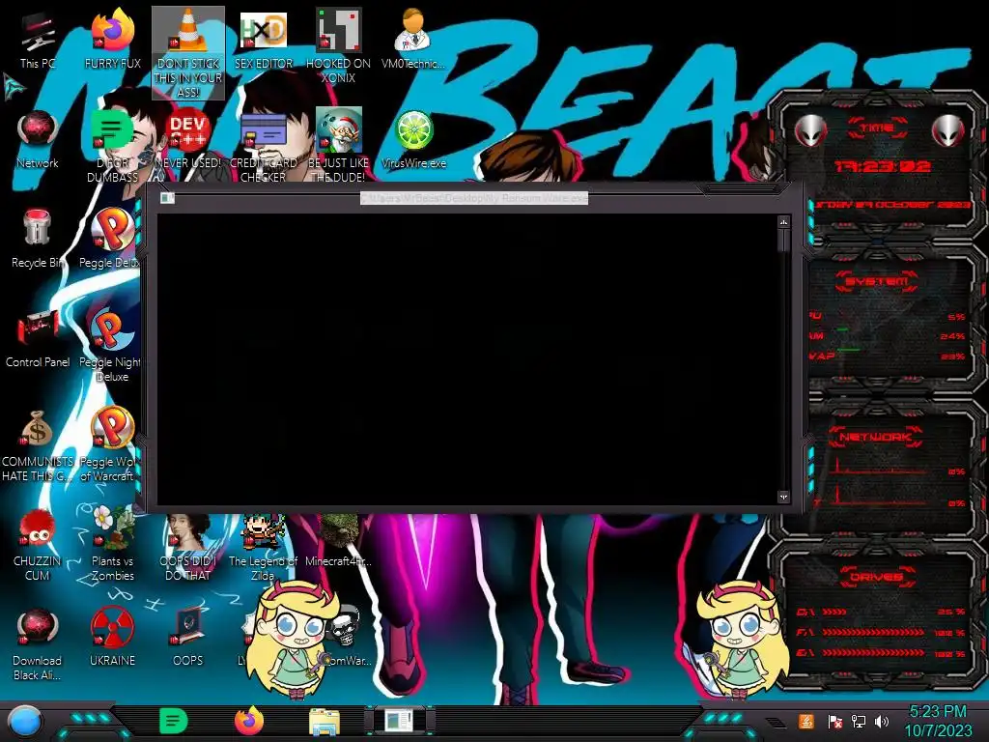The image size is (989, 742).
Task: Click the My Ransom Ware.exe window title
Action: pos(473,198)
